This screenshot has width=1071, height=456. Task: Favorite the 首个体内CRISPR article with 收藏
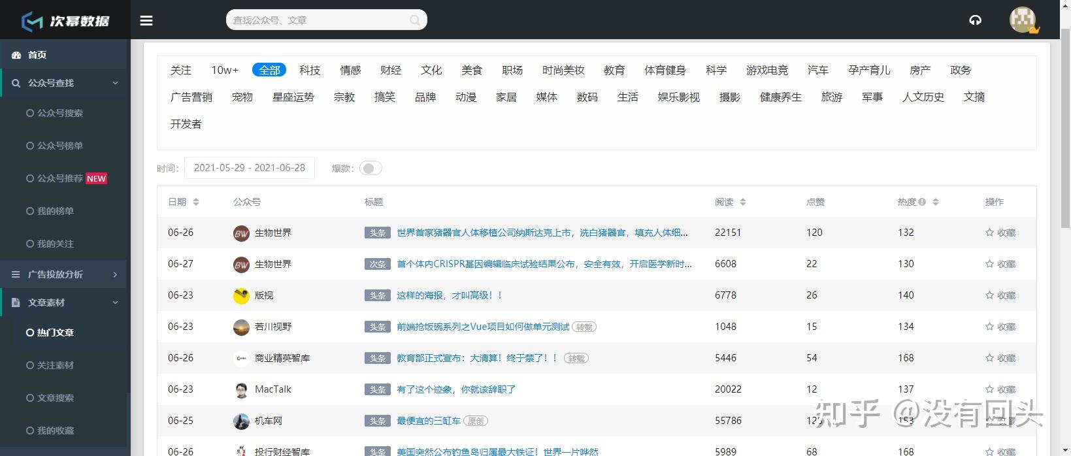click(x=1000, y=264)
